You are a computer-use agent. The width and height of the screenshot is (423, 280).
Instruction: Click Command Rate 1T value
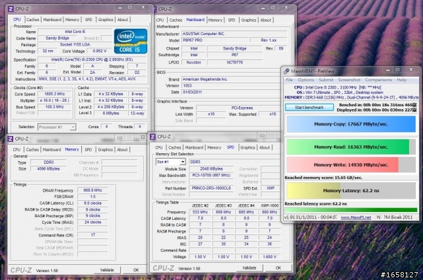click(92, 235)
